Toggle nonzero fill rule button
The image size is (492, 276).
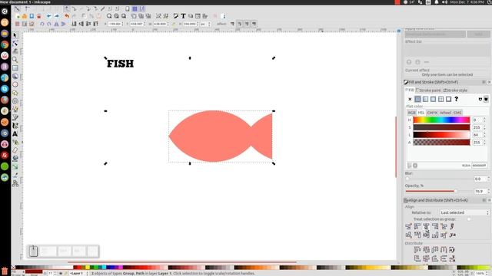[x=486, y=99]
